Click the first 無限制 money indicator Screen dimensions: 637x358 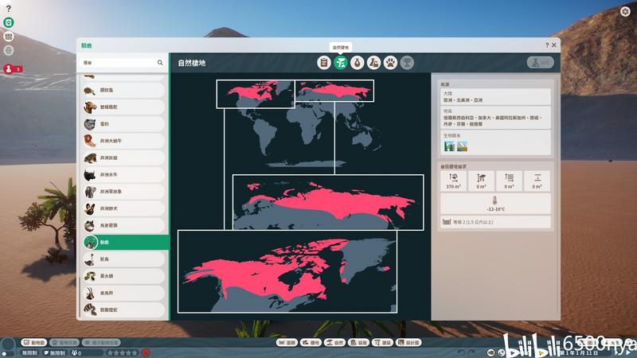pos(30,353)
